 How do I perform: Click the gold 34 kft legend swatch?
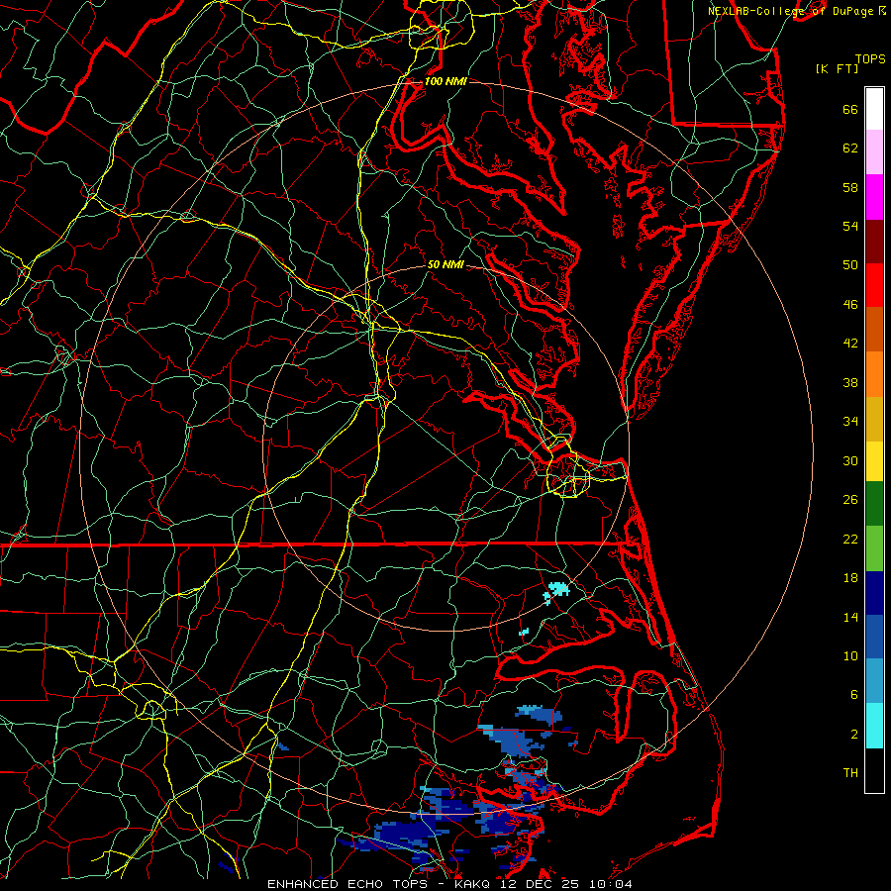tap(874, 420)
